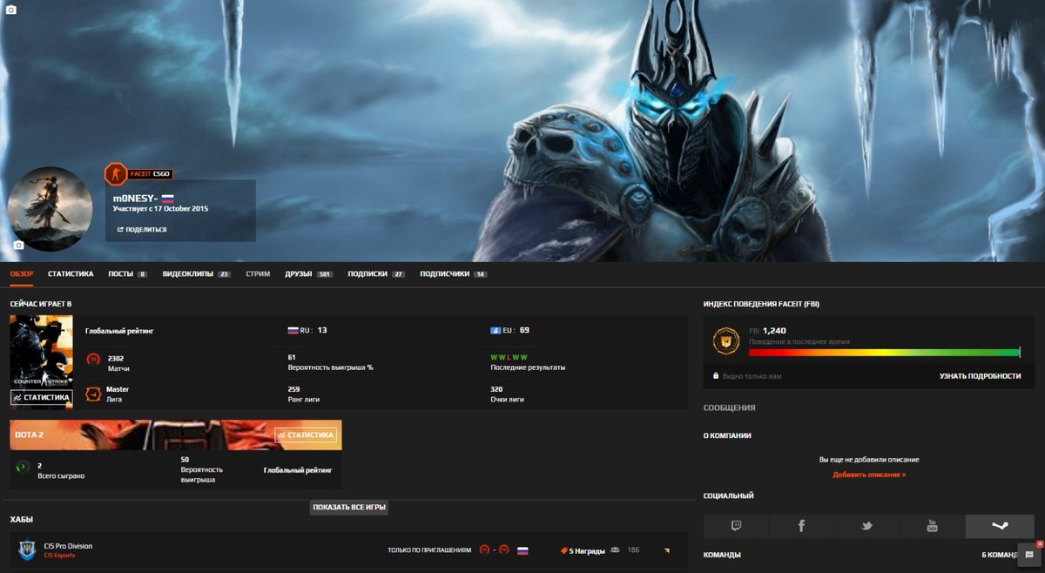This screenshot has width=1045, height=573.
Task: Open the Подписчики tab
Action: 453,273
